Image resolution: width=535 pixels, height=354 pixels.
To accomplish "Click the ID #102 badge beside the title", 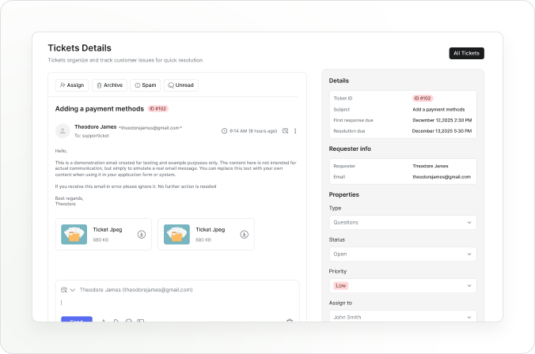I will click(x=158, y=108).
